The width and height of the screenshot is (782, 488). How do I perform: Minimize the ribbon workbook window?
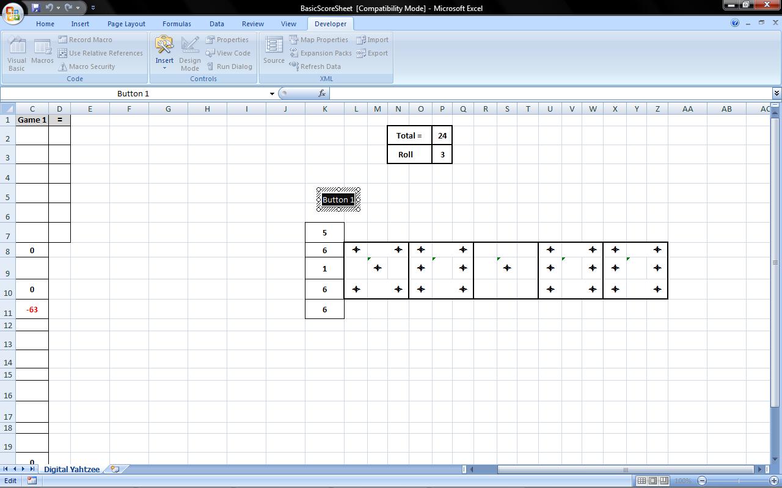click(x=748, y=23)
